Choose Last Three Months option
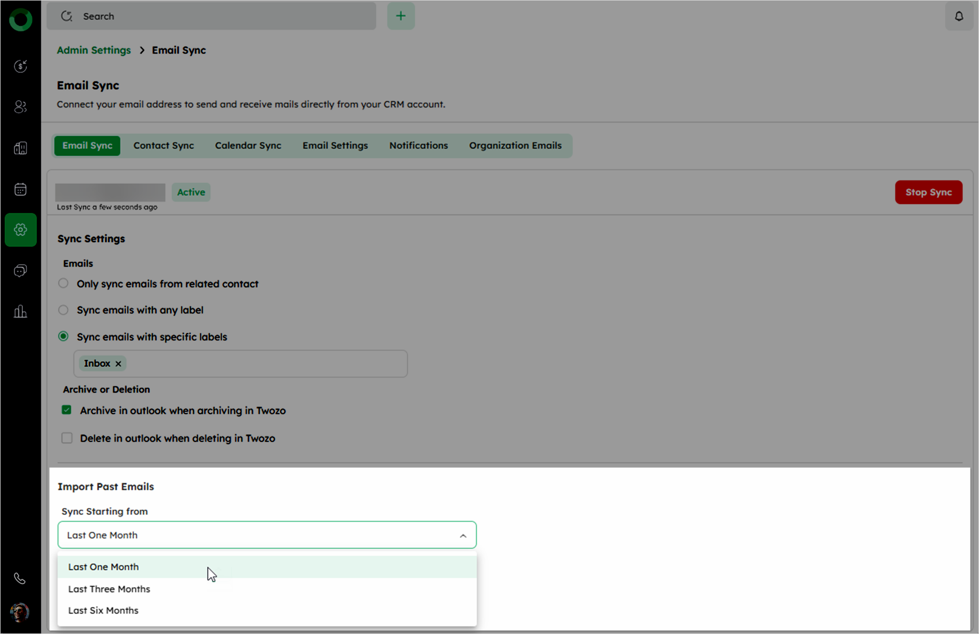The image size is (979, 634). (x=109, y=589)
